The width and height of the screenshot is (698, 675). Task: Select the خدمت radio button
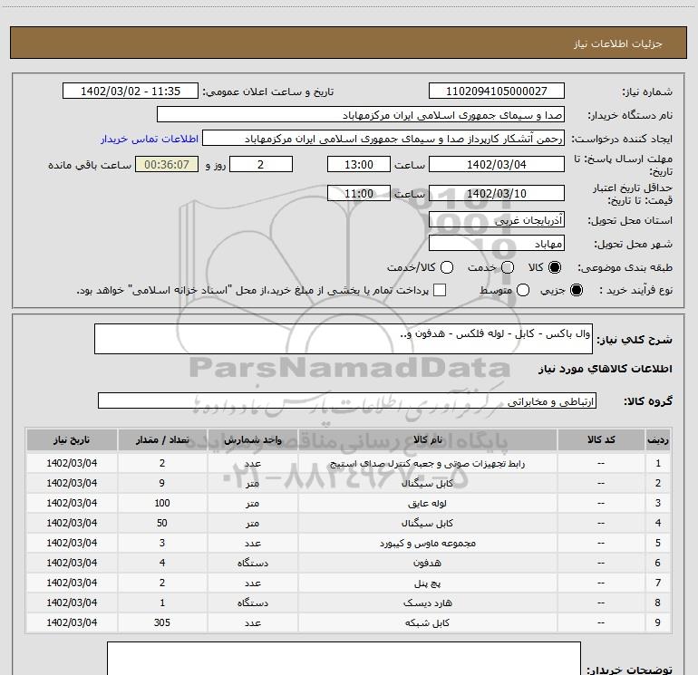[508, 267]
